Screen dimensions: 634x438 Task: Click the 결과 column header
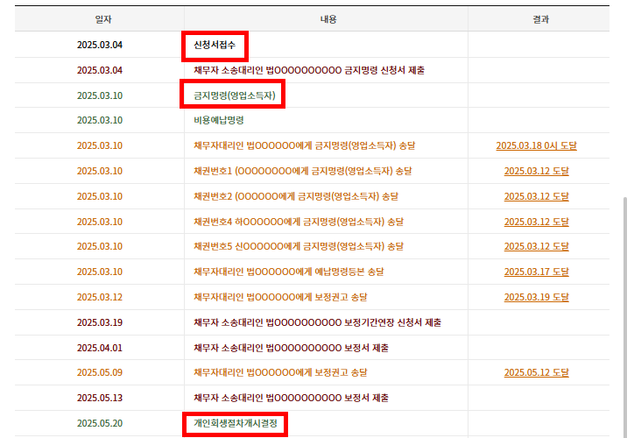coord(540,19)
